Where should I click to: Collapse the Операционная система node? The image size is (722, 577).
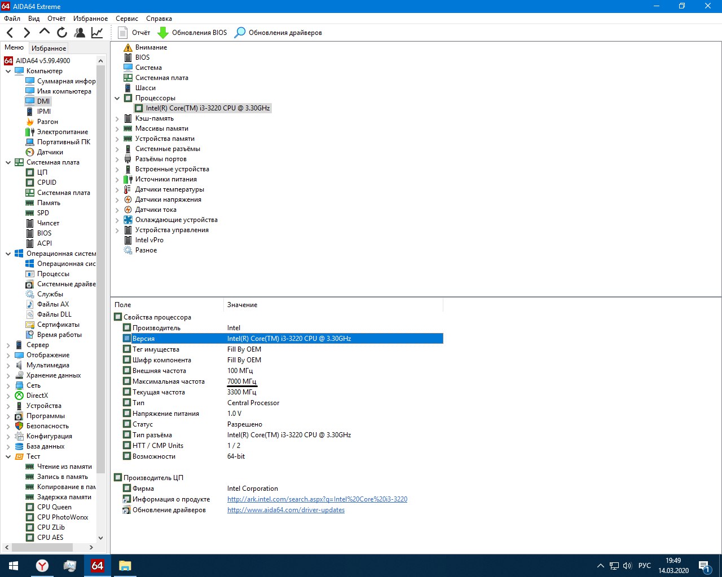pyautogui.click(x=8, y=254)
